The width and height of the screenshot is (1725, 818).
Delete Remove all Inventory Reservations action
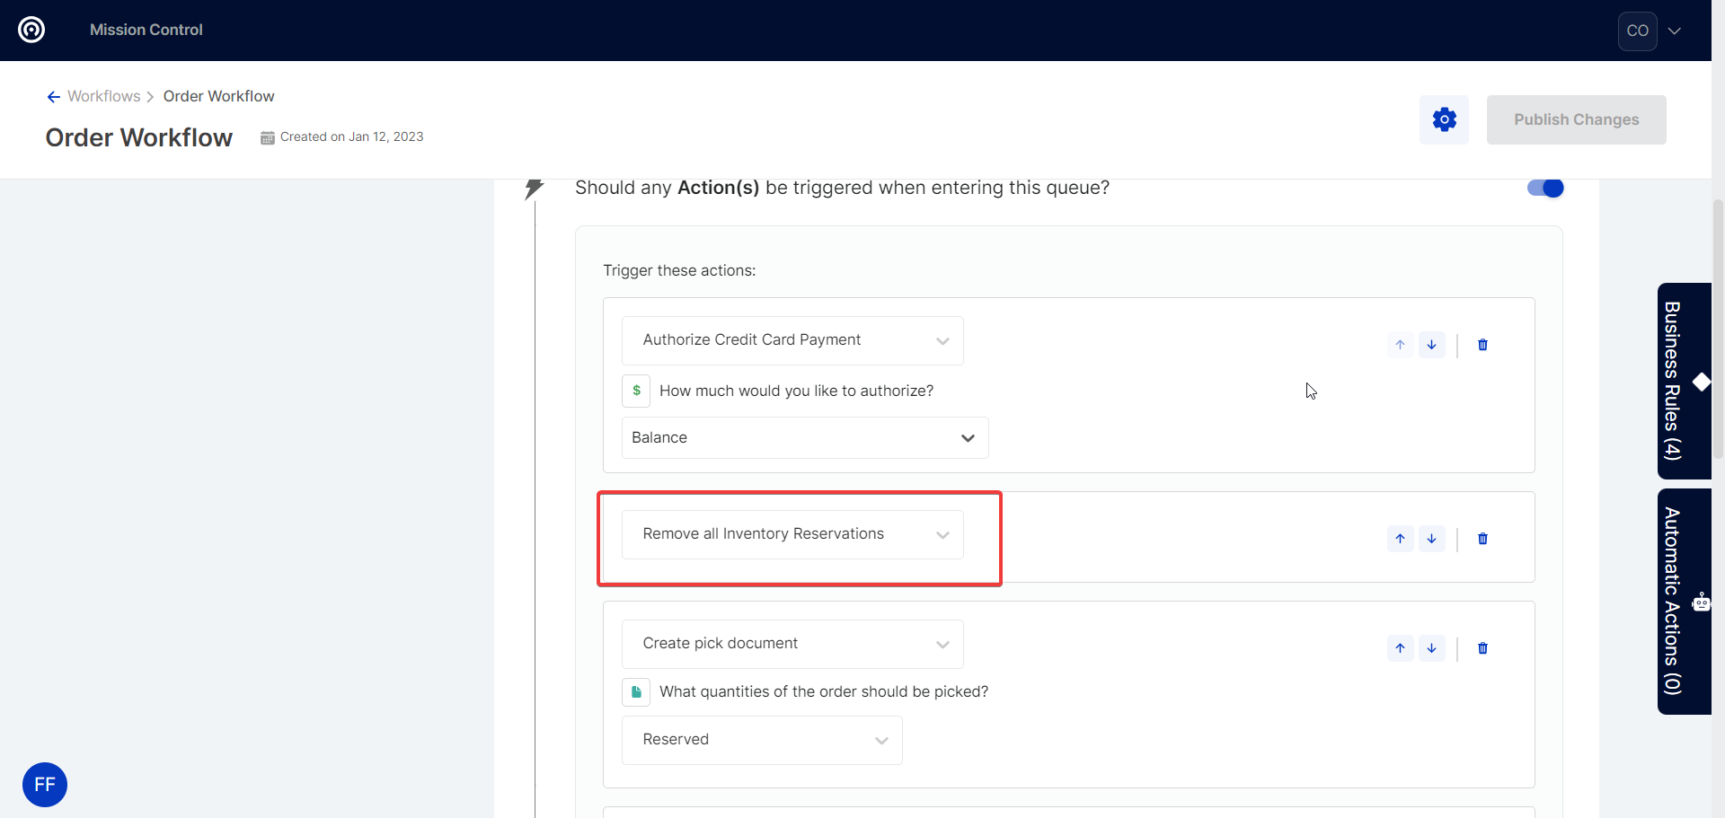[1482, 539]
